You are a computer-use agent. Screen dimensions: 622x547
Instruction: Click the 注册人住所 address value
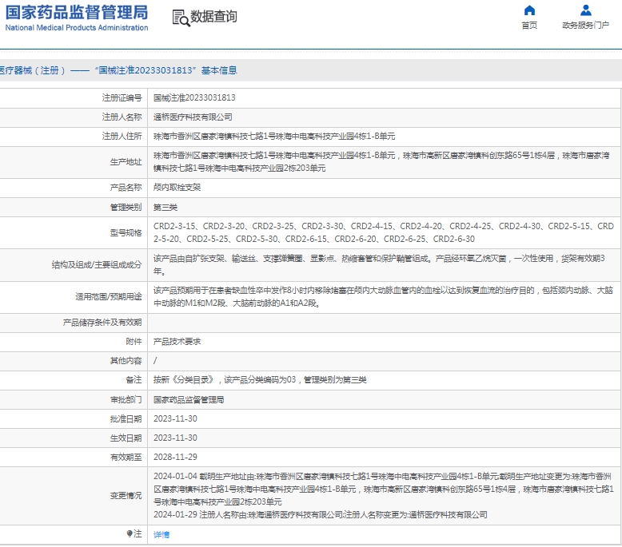(x=274, y=137)
